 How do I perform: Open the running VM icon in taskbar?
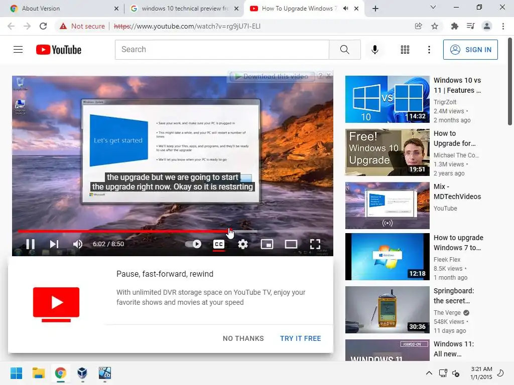coord(105,373)
